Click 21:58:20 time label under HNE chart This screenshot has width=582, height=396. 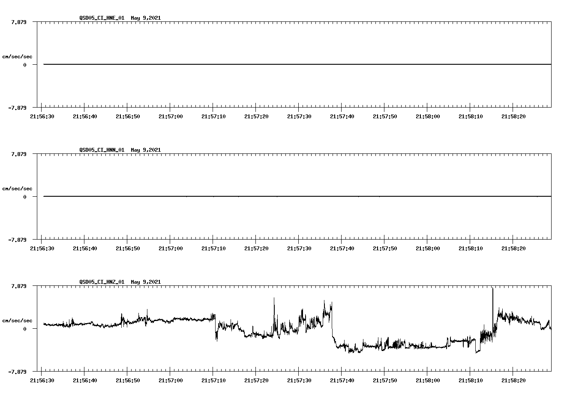tap(513, 117)
